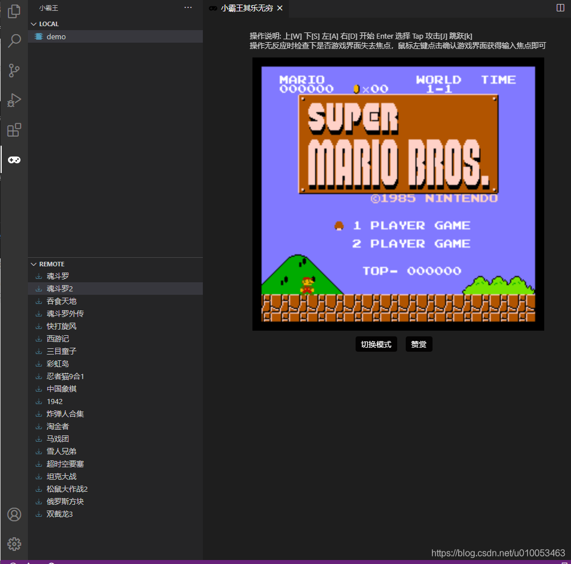Select 淘金者 remote game
The height and width of the screenshot is (564, 571).
(x=116, y=426)
